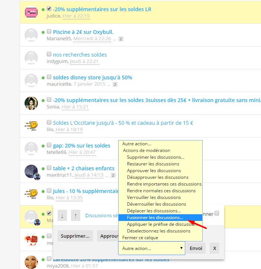Toggle the select-all checkbox in the moderation bar
The width and height of the screenshot is (261, 269).
click(217, 213)
